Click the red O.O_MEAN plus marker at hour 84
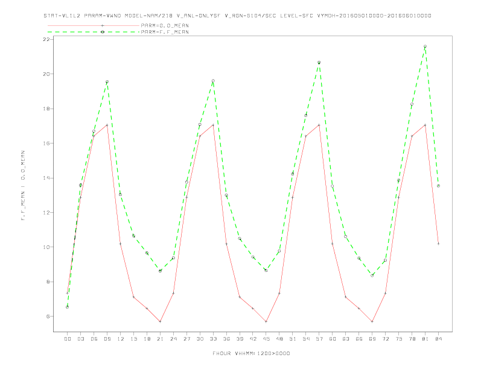The image size is (478, 369). pyautogui.click(x=438, y=244)
